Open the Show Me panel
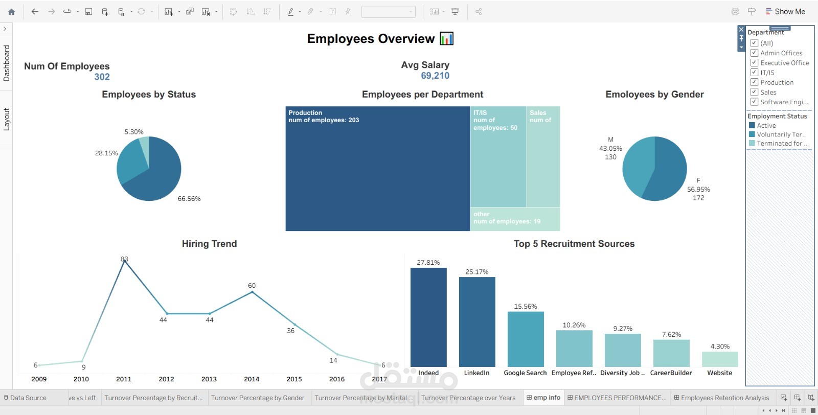The width and height of the screenshot is (818, 415). [785, 11]
